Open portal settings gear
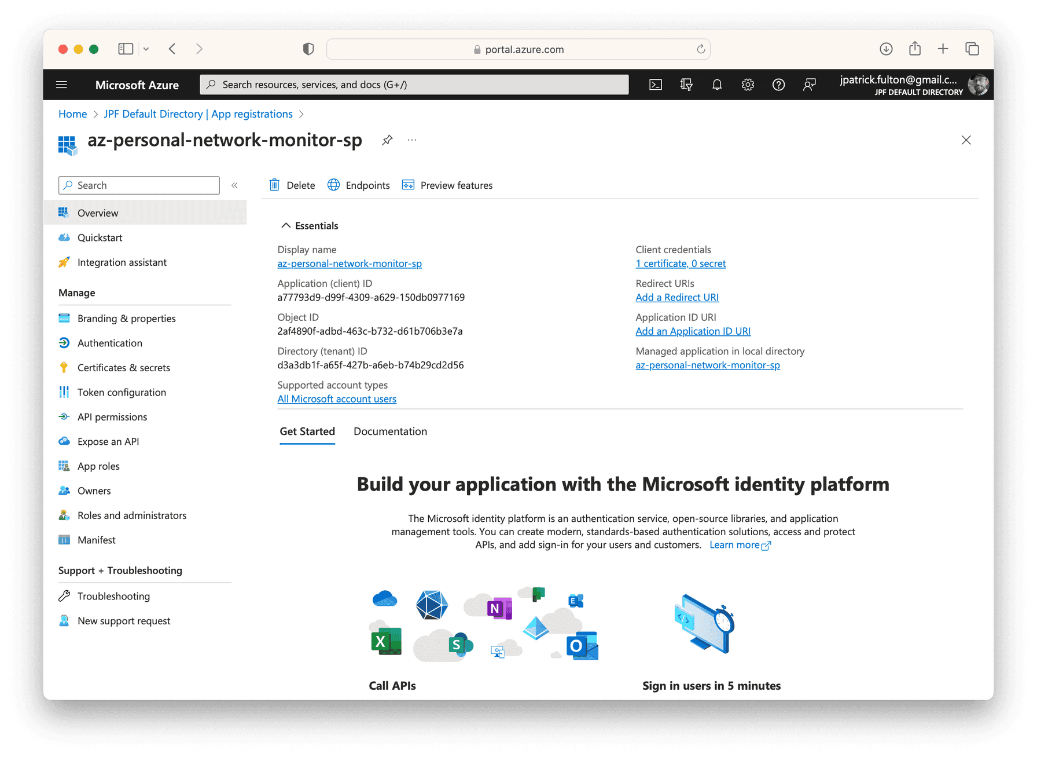Viewport: 1037px width, 757px height. (x=748, y=85)
